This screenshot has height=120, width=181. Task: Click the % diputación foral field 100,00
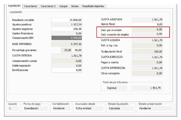tap(147, 52)
